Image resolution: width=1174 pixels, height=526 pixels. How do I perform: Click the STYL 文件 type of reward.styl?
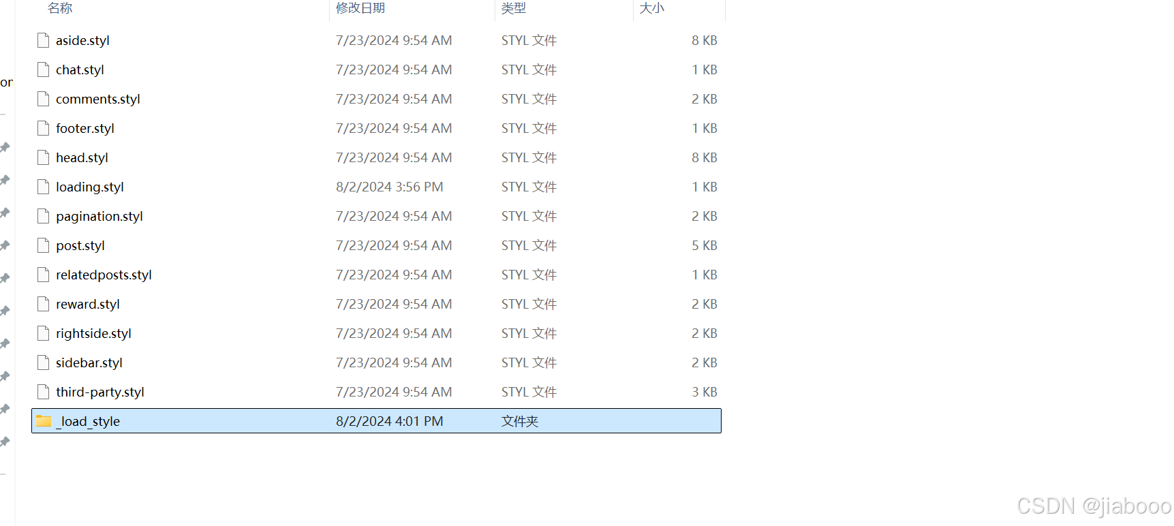click(x=529, y=304)
